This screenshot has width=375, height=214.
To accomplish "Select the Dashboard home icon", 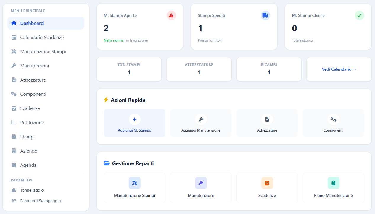I will point(14,23).
